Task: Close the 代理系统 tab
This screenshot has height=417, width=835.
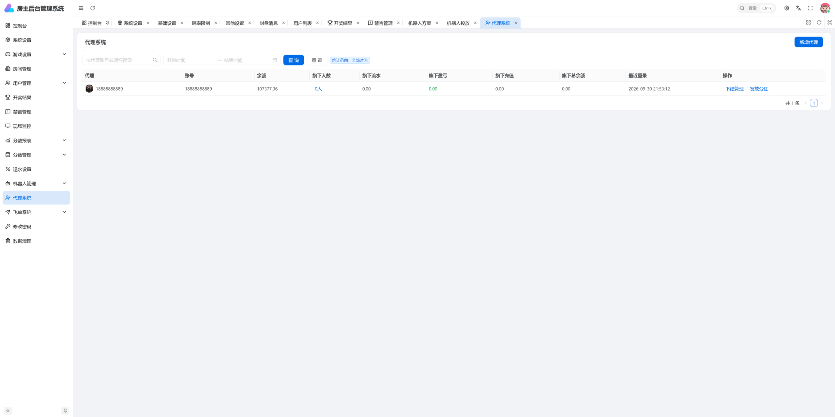Action: tap(516, 23)
